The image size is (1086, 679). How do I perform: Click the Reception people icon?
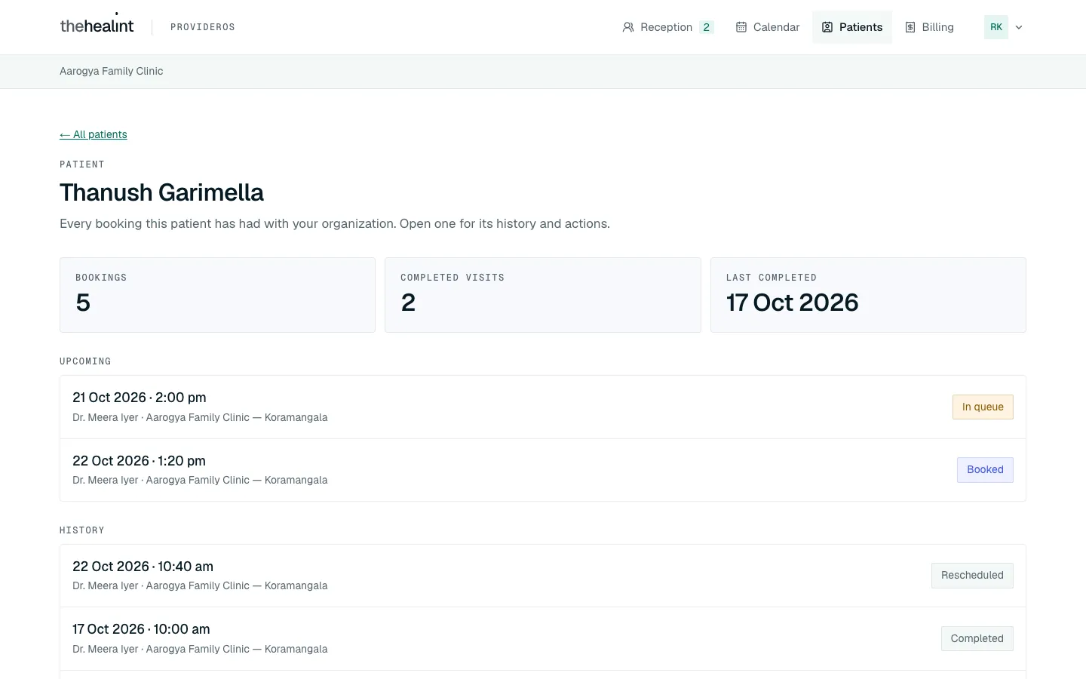(628, 27)
